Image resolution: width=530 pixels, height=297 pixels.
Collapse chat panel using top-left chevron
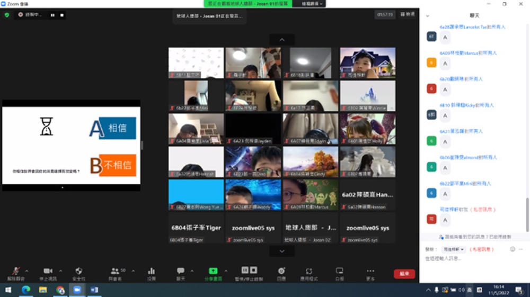tap(428, 16)
